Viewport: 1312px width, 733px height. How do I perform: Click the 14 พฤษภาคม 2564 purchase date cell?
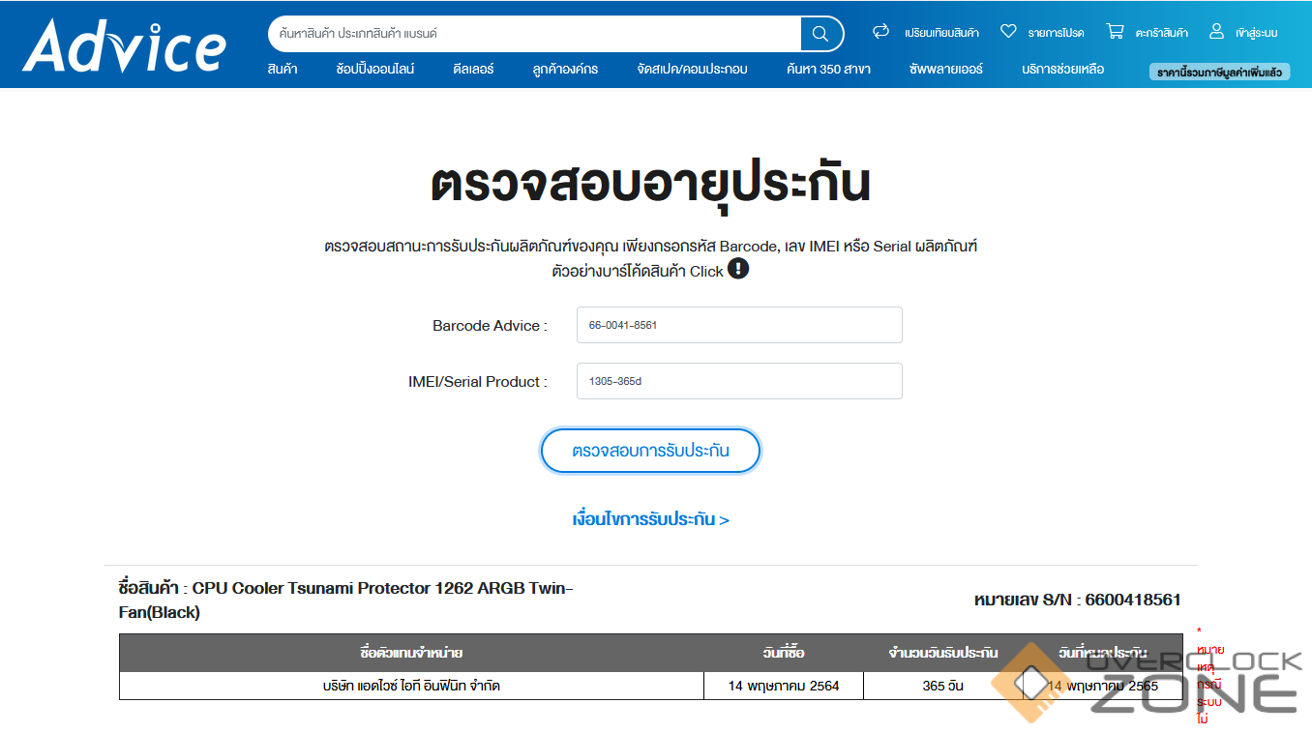point(784,686)
